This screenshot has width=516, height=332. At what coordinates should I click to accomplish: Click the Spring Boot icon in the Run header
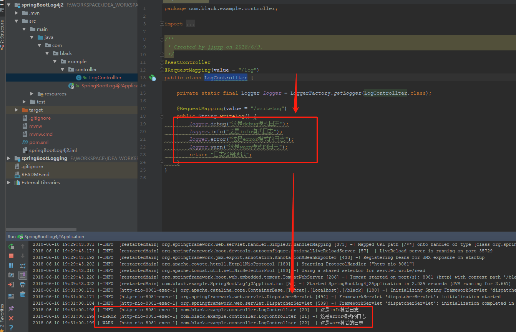coord(20,237)
